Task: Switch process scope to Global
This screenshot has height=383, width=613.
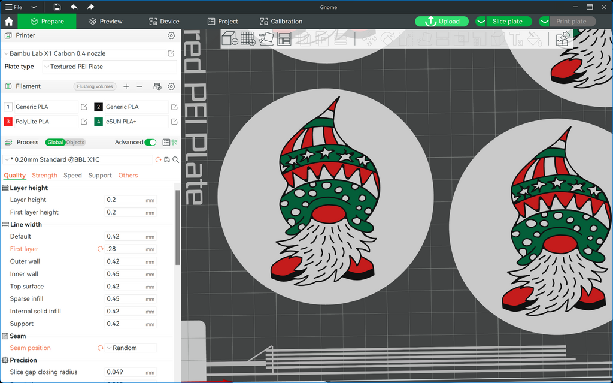Action: [x=55, y=142]
